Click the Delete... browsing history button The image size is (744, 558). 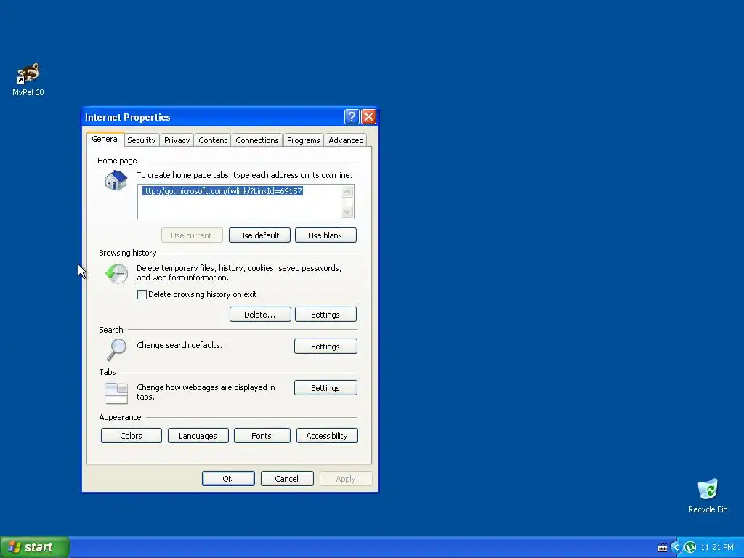[x=260, y=315]
